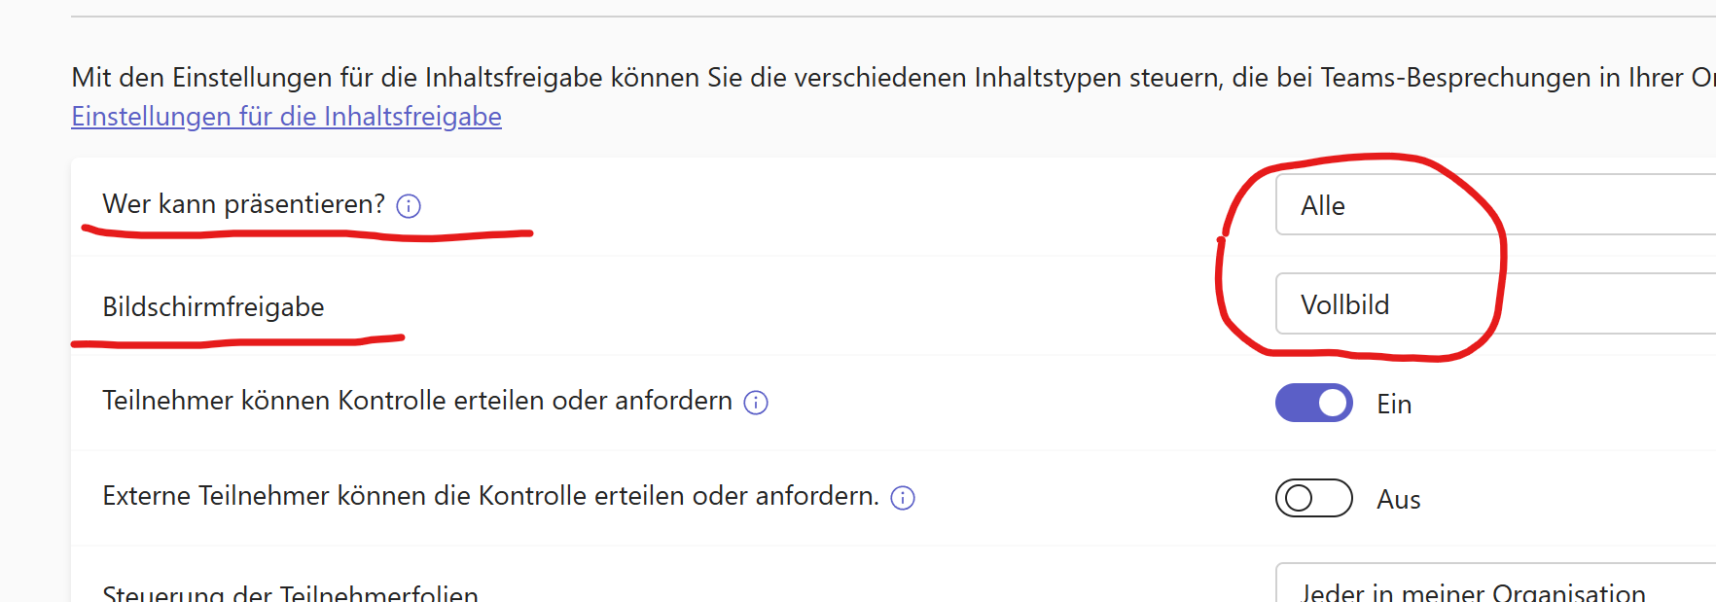
Task: Open info icon for Teilnehmer Kontrolle erteilen
Action: pyautogui.click(x=756, y=403)
